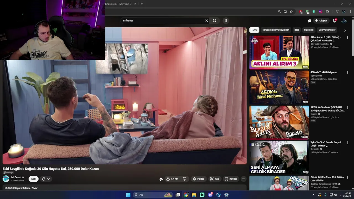
Task: Select the Son yüklenenler chip
Action: (x=327, y=30)
